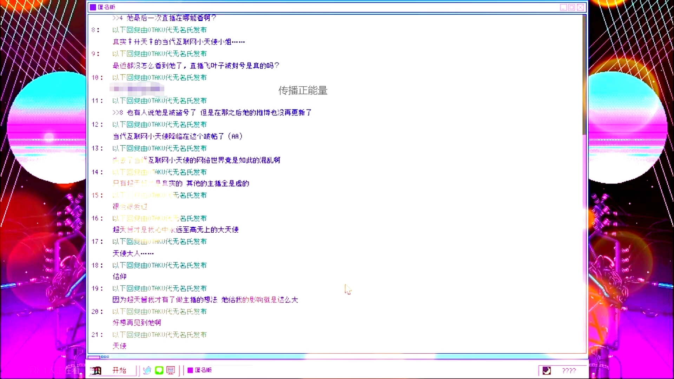Click the horizontal scrollbar thumb at bottom-left
The width and height of the screenshot is (674, 379).
click(94, 357)
